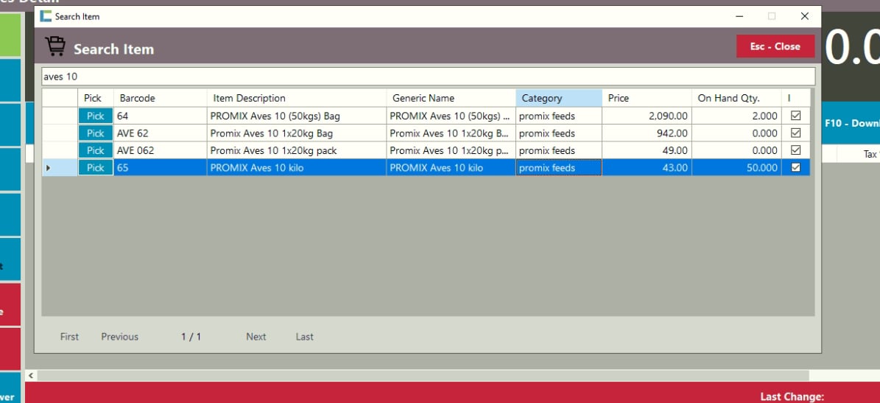Toggle the checkbox for AVE 062 row
The image size is (880, 403).
pos(795,150)
